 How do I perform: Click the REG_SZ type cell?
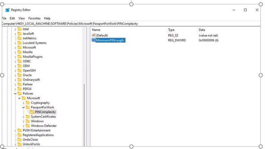(173, 35)
